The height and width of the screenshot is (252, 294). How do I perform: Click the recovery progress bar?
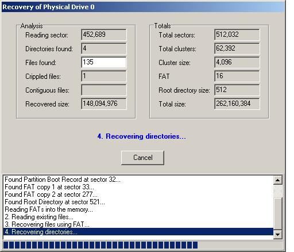point(142,245)
